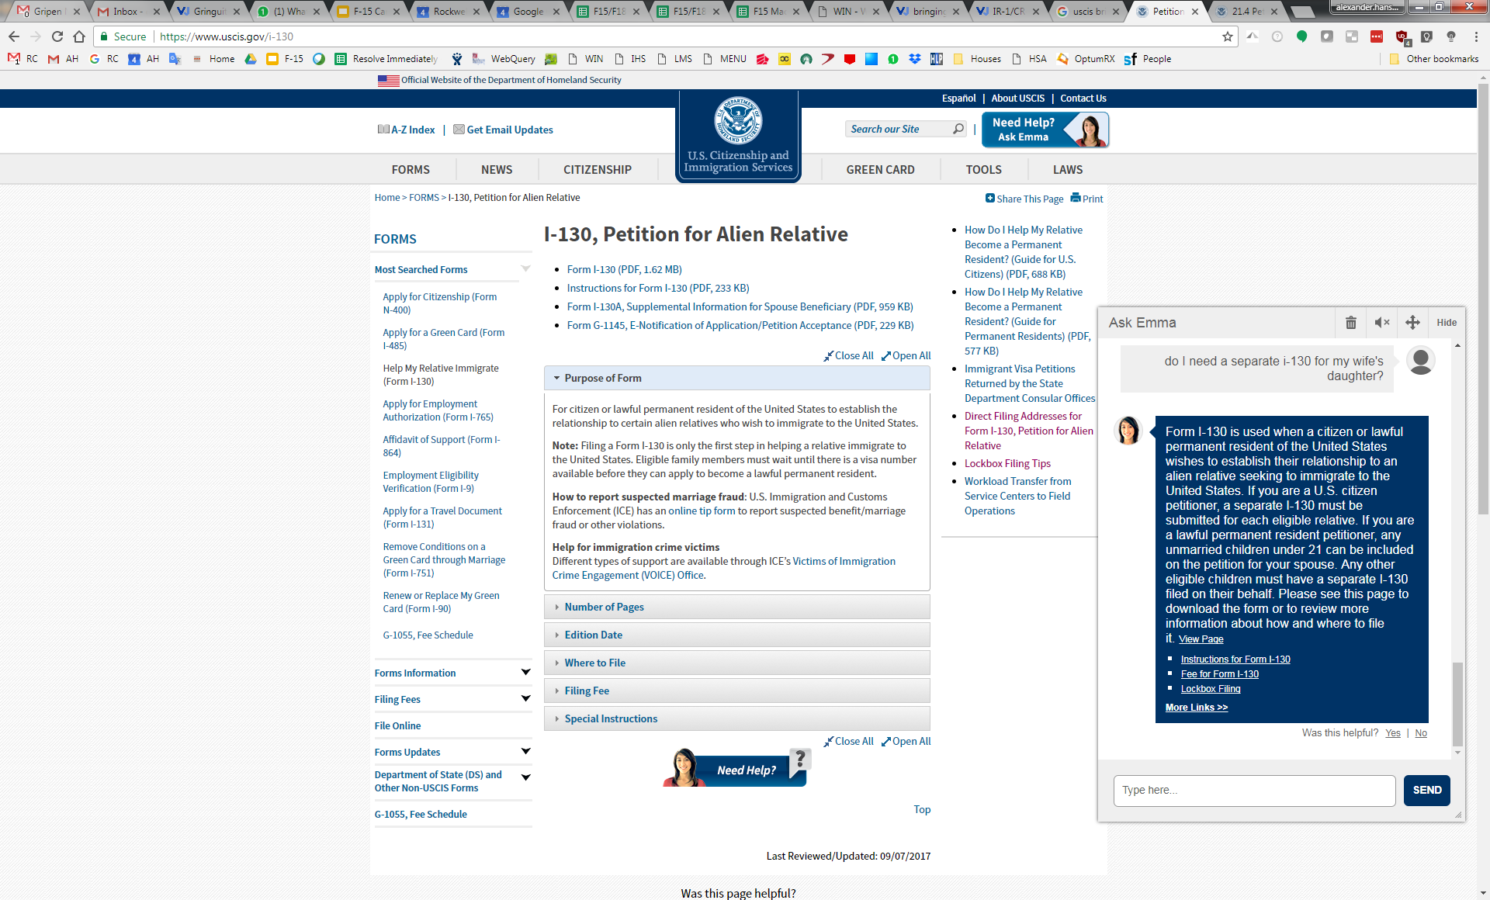
Task: Expand the Edition Date section
Action: pyautogui.click(x=737, y=635)
